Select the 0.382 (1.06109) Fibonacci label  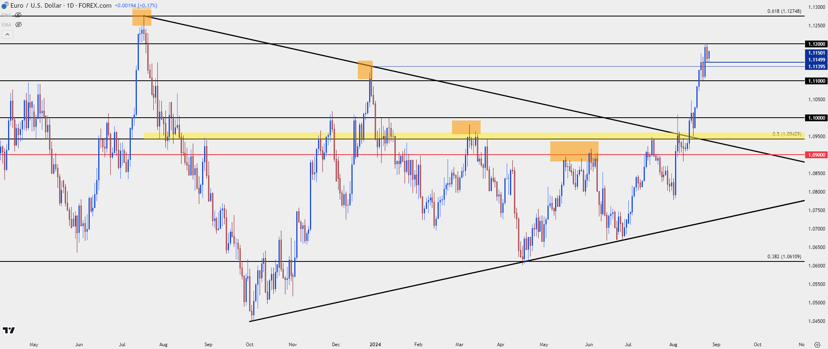[x=784, y=257]
